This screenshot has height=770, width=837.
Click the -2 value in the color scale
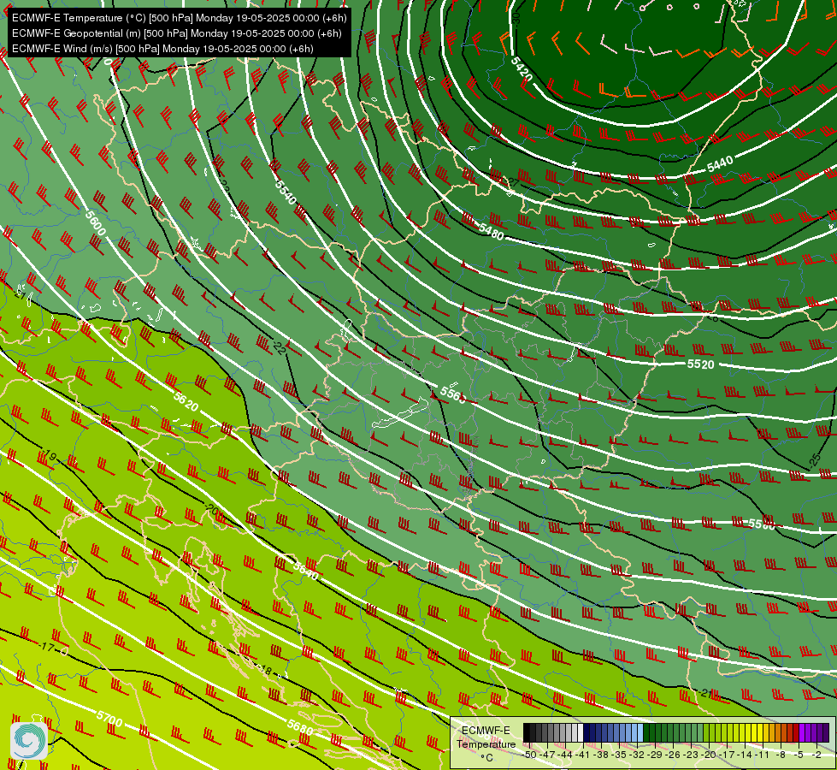pyautogui.click(x=816, y=755)
